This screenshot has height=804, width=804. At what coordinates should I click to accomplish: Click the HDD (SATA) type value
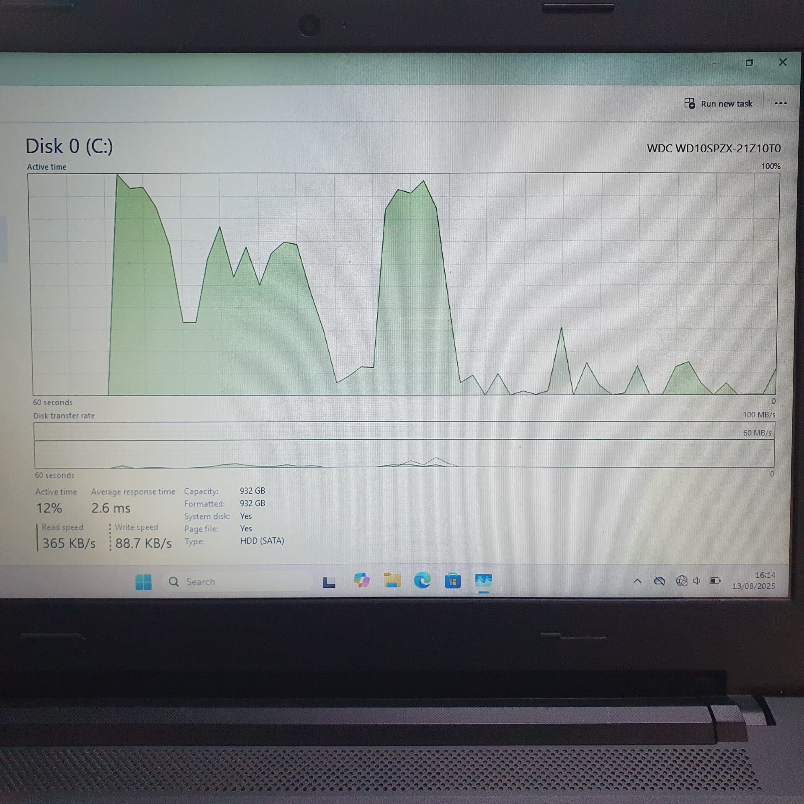(262, 541)
